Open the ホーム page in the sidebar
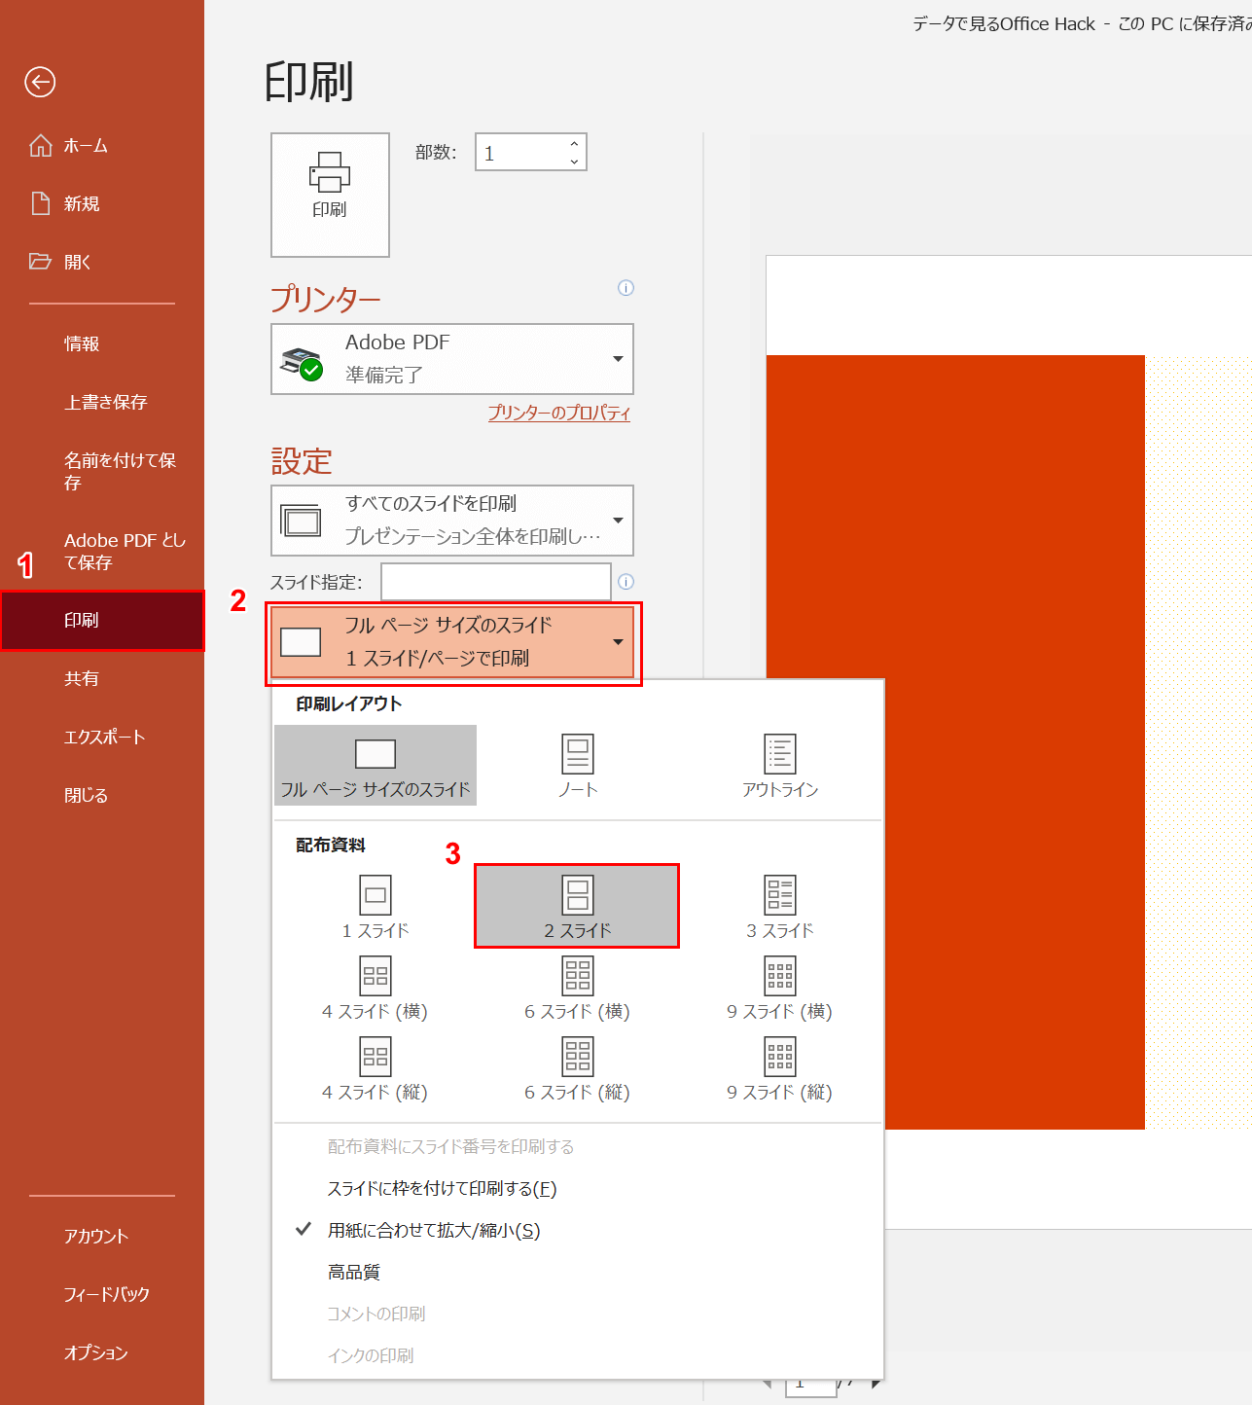Viewport: 1252px width, 1405px height. pos(102,146)
